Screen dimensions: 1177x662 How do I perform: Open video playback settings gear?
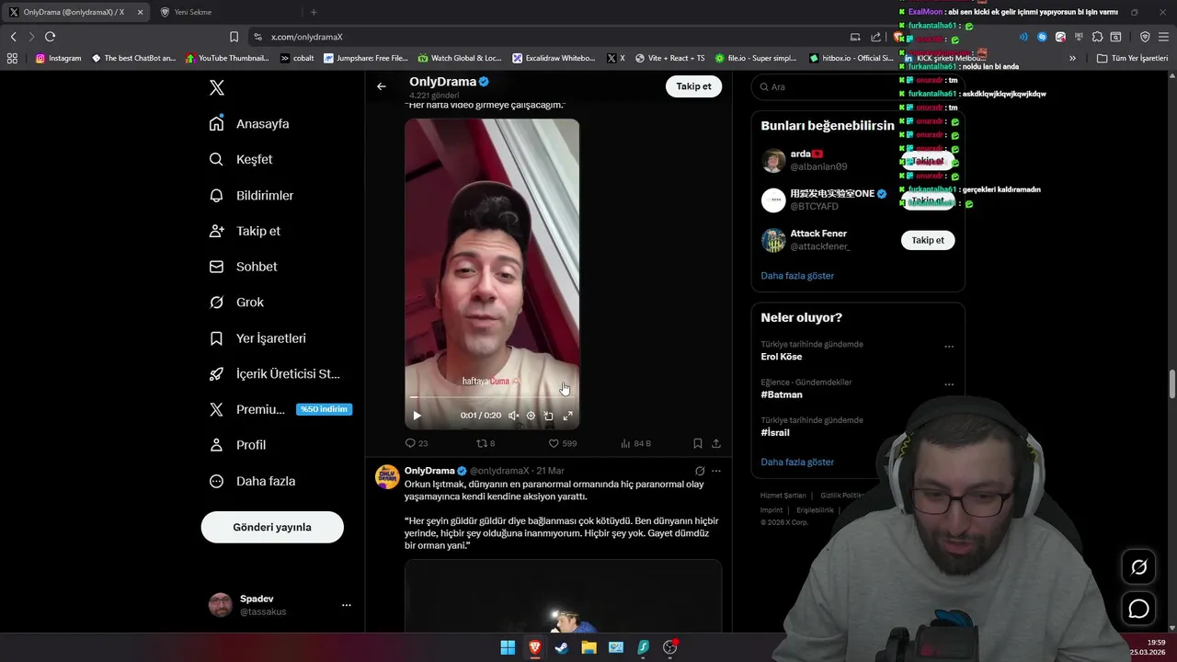[x=531, y=416]
